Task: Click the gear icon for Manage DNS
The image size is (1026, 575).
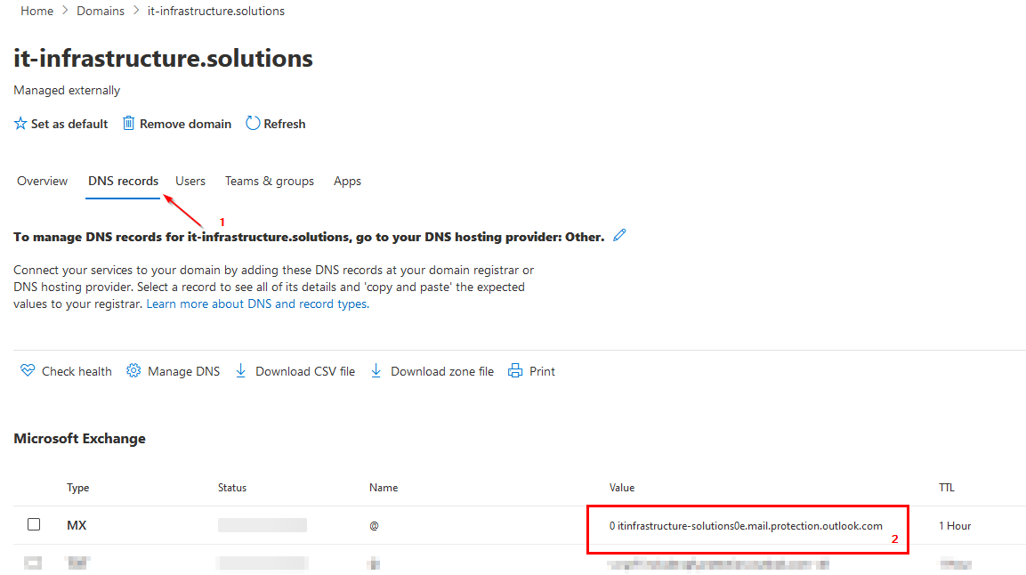Action: (133, 371)
